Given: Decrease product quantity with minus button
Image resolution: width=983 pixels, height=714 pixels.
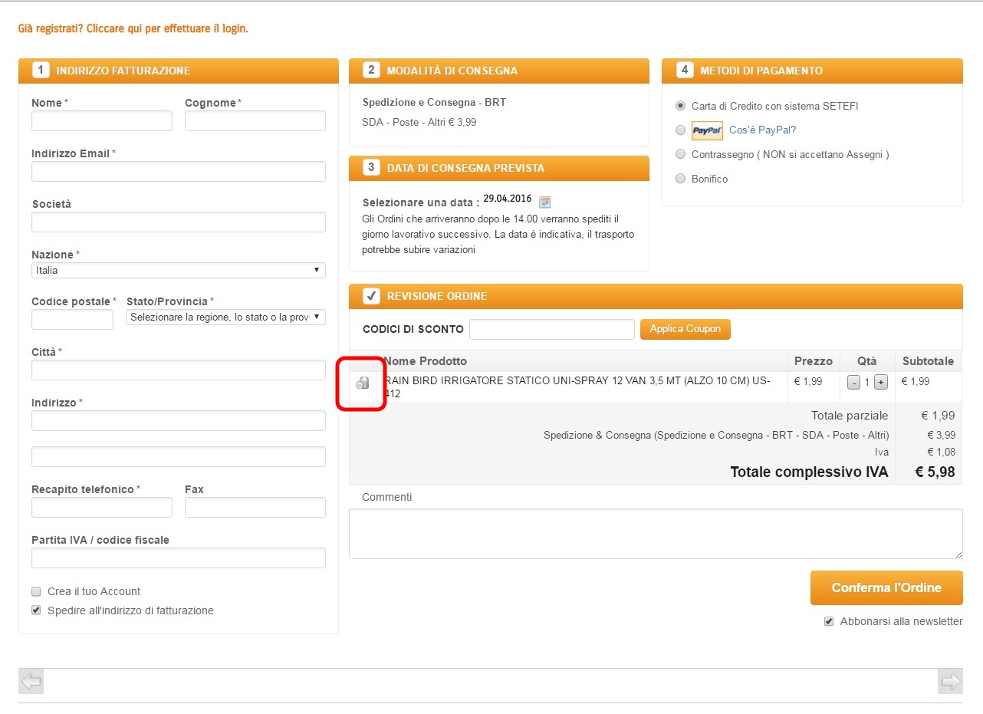Looking at the screenshot, I should click(853, 382).
